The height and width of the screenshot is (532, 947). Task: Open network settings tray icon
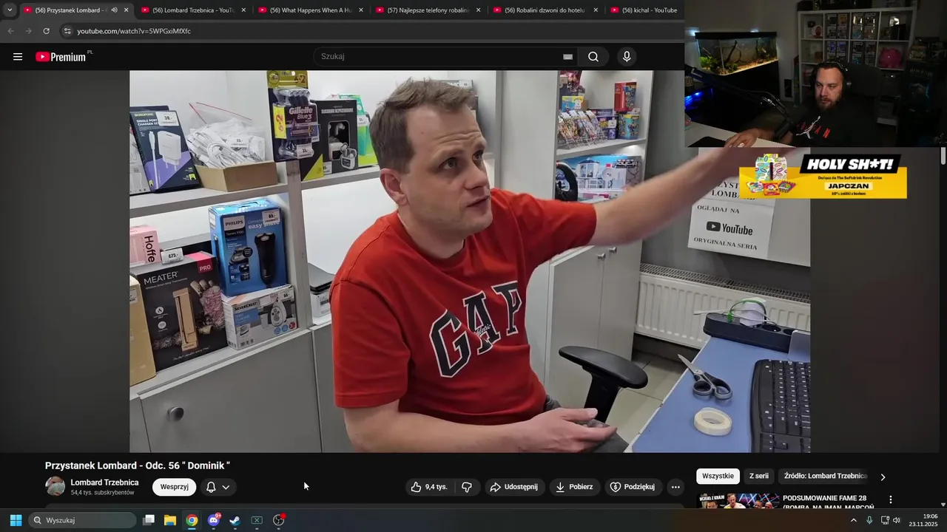[x=885, y=520]
